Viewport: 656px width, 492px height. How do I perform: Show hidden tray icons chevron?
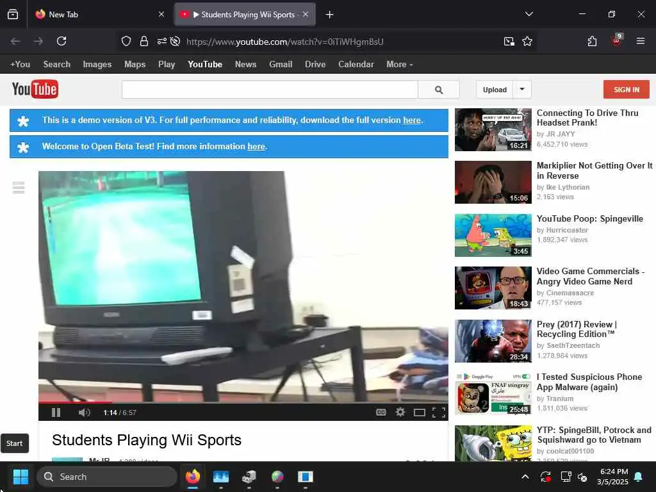525,477
